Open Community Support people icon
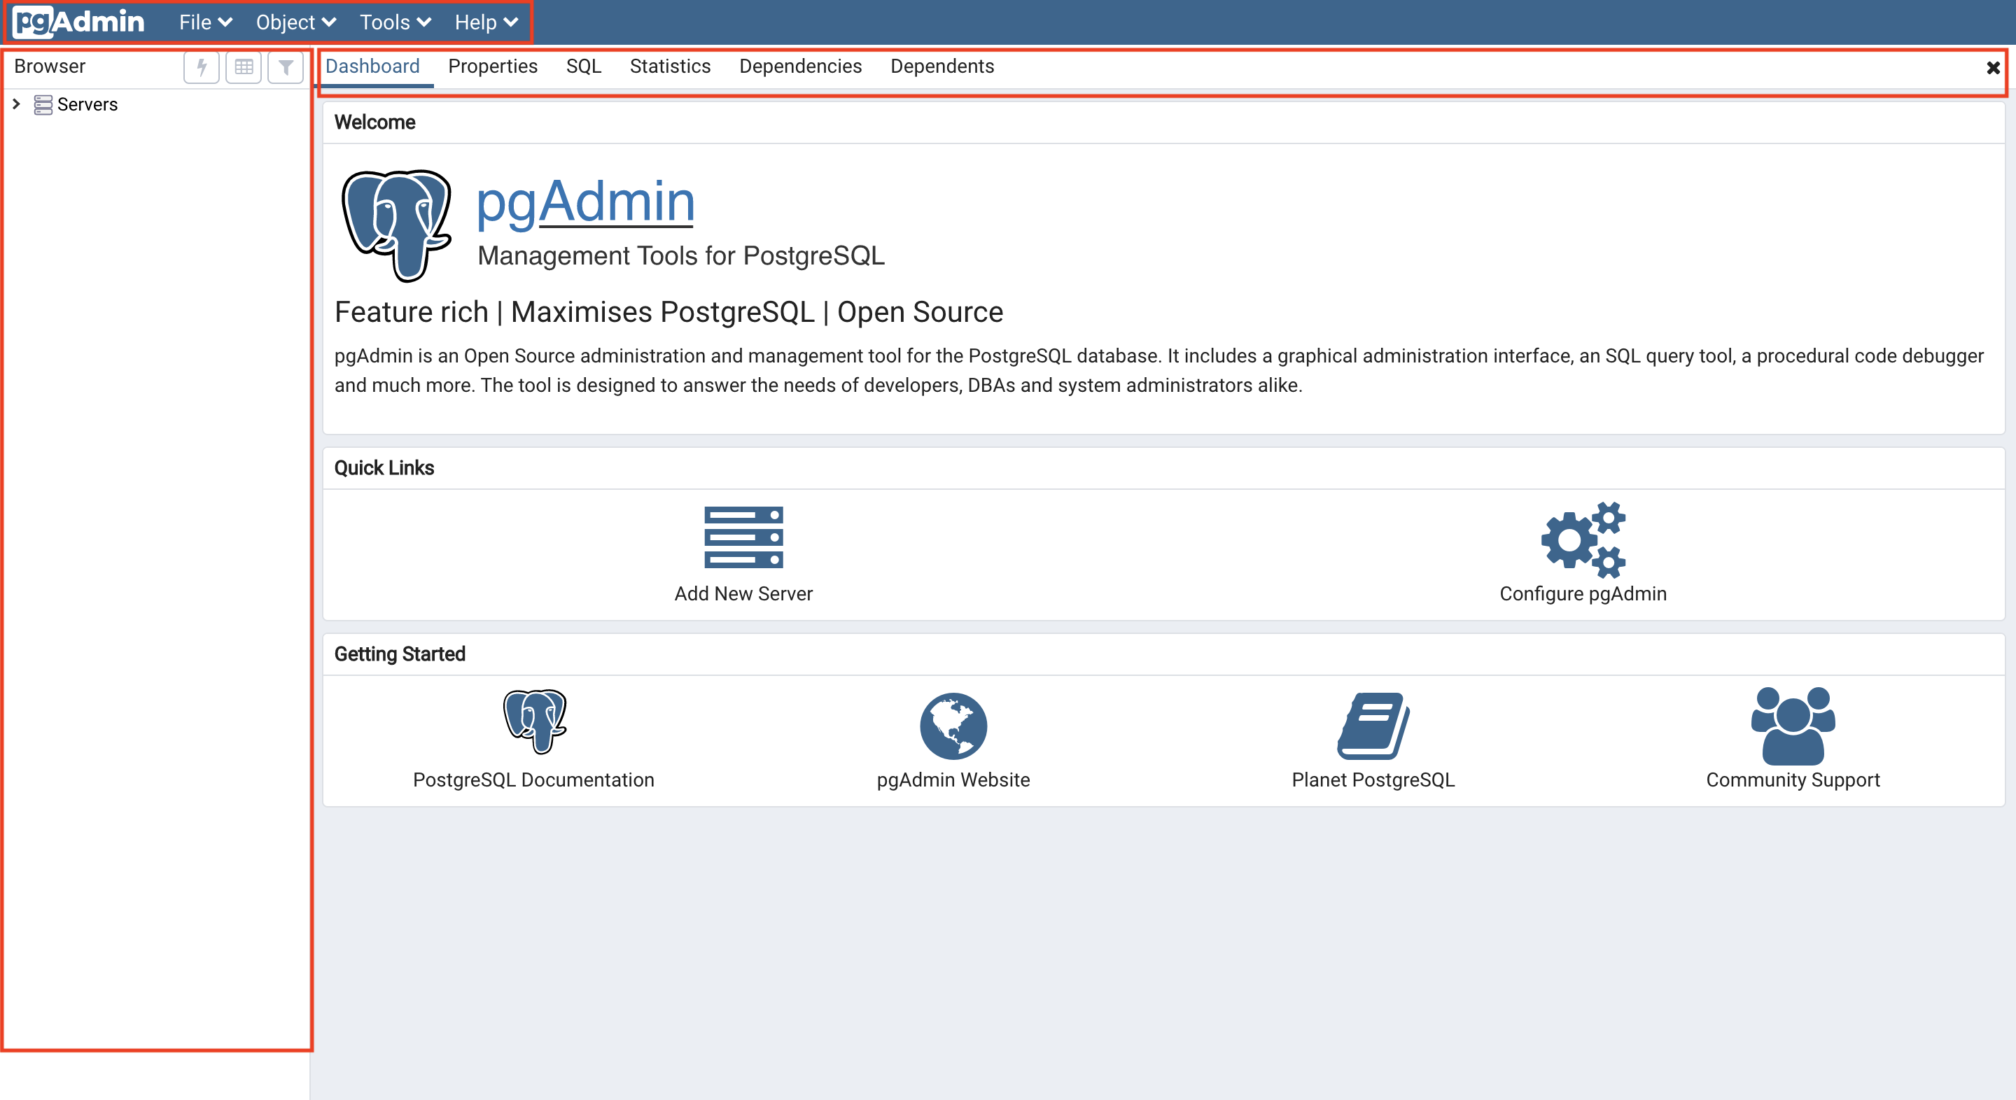This screenshot has width=2016, height=1100. 1793,725
